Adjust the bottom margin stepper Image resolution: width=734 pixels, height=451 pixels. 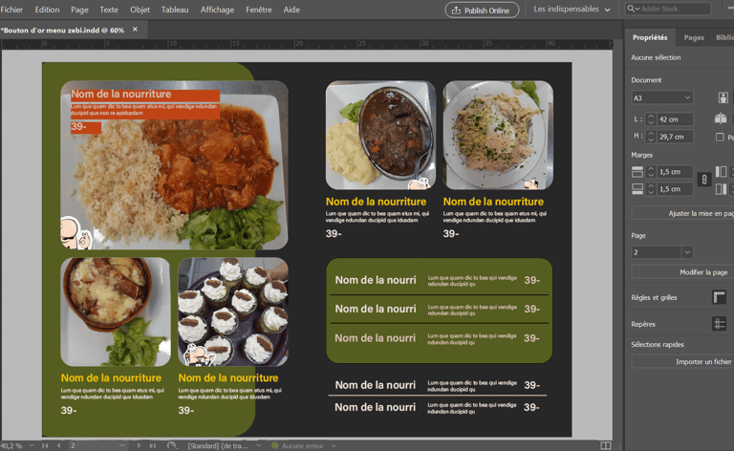click(651, 189)
